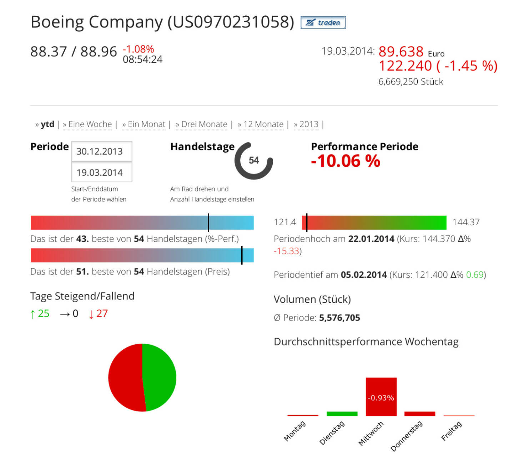Click the Periodentief gradient bar marker
The width and height of the screenshot is (514, 462).
coord(306,222)
